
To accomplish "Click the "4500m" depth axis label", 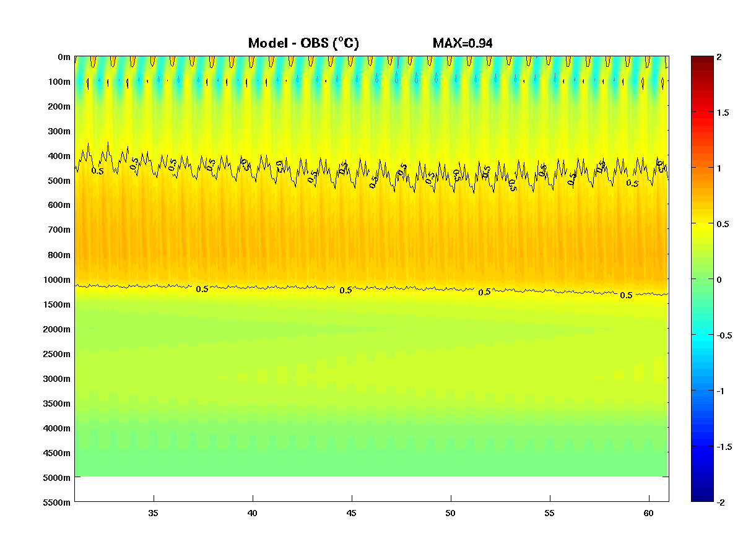I will pyautogui.click(x=58, y=453).
